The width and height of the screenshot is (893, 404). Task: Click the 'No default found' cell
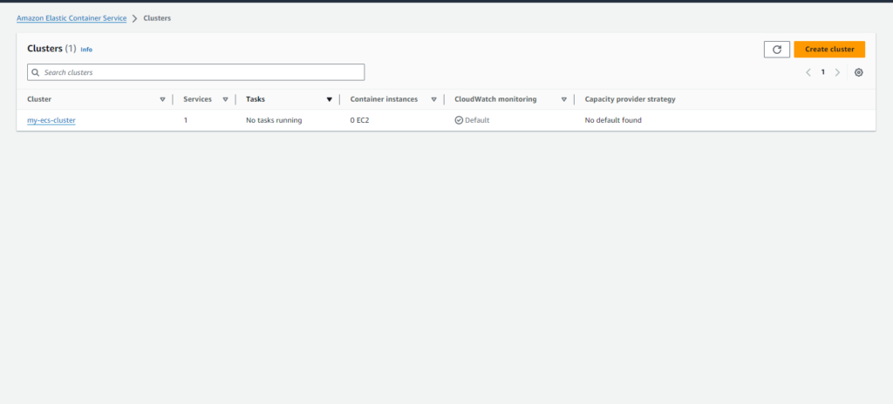[x=613, y=120]
